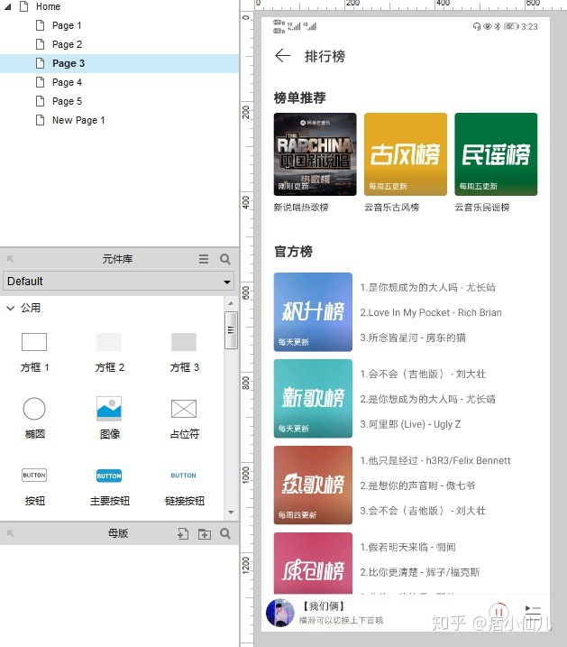The width and height of the screenshot is (567, 647).
Task: Click the 云音乐民谣榜 label
Action: [x=482, y=208]
